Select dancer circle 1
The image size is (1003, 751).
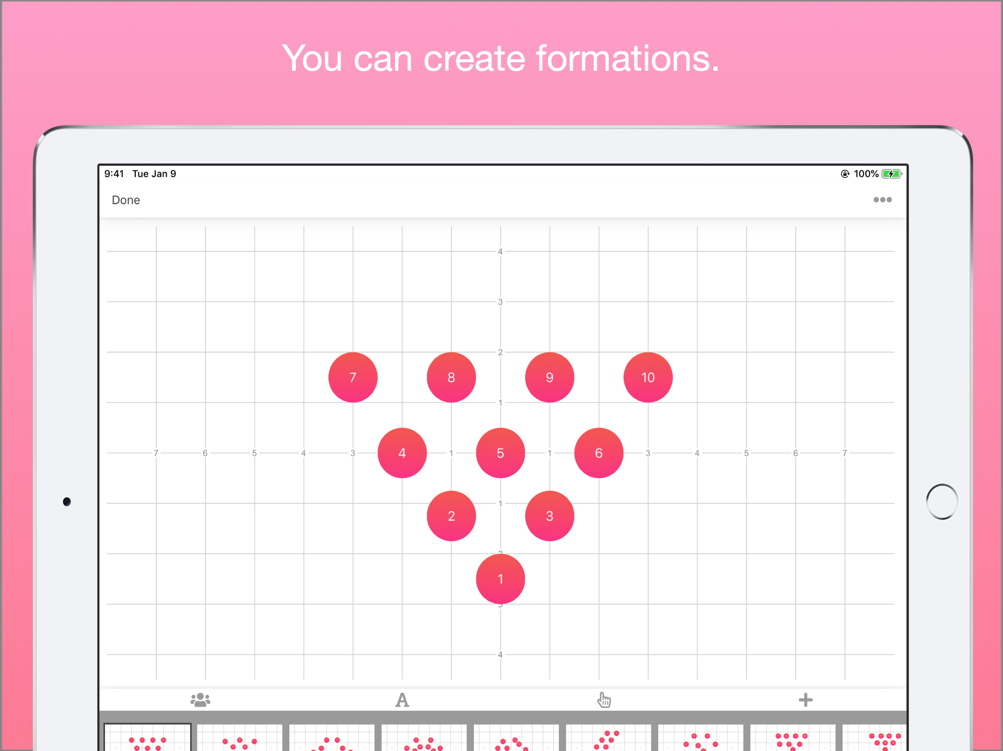pos(500,579)
